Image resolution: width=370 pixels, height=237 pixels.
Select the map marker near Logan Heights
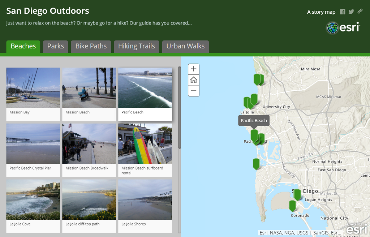297,195
